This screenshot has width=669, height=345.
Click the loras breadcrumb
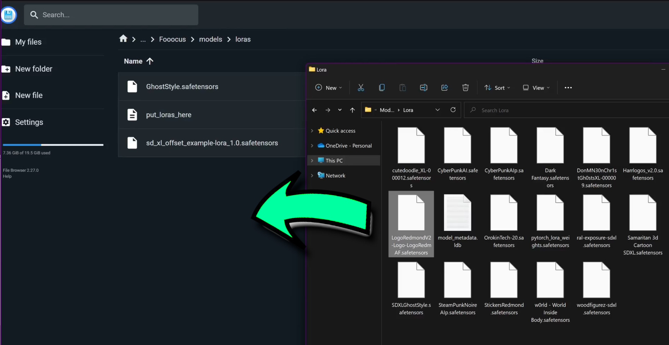[243, 39]
